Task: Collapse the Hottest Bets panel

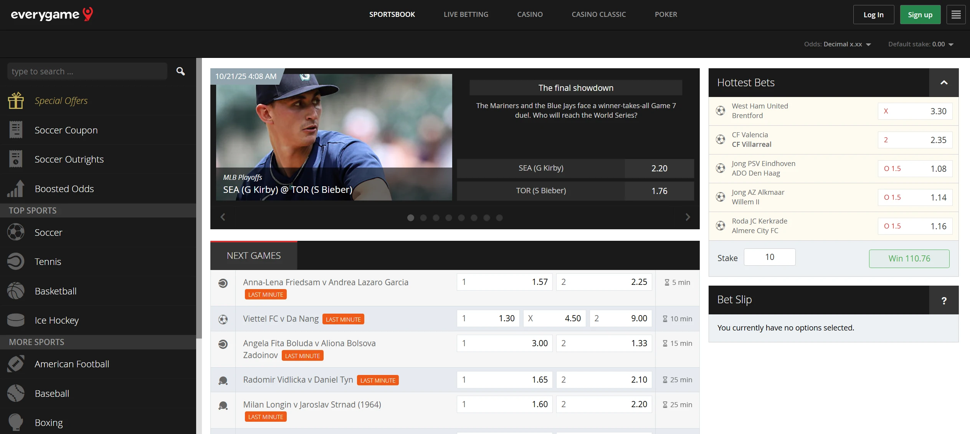Action: point(944,82)
